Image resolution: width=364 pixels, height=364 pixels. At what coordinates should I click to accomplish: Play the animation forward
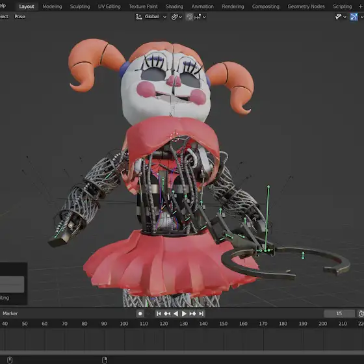pos(184,313)
